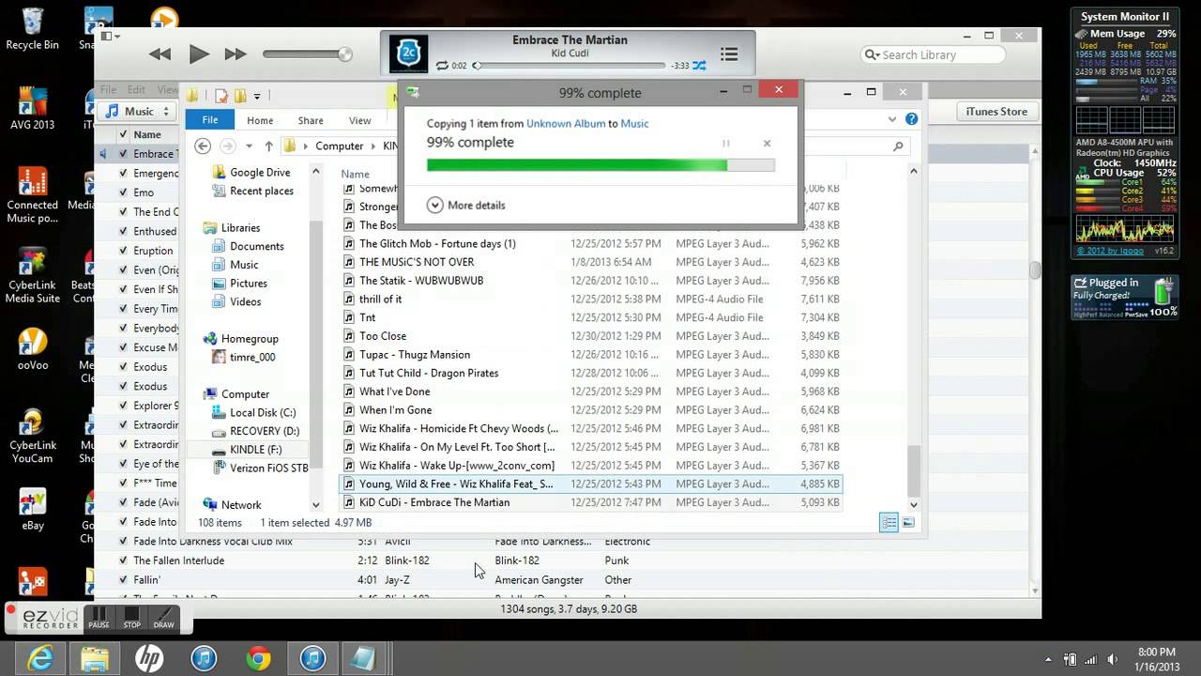The image size is (1201, 676).
Task: Click the iTunes song progress bar
Action: coord(569,66)
